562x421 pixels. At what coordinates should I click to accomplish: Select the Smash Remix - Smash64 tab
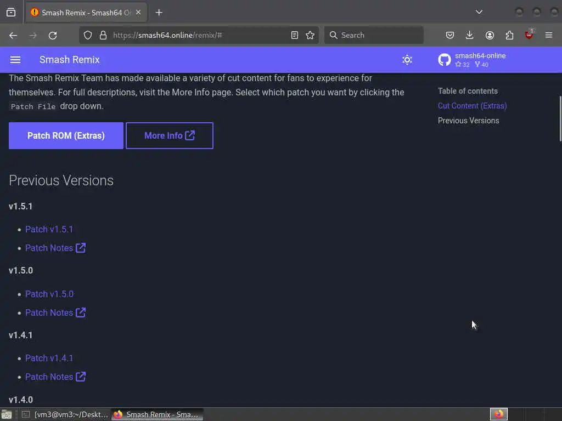pos(86,13)
